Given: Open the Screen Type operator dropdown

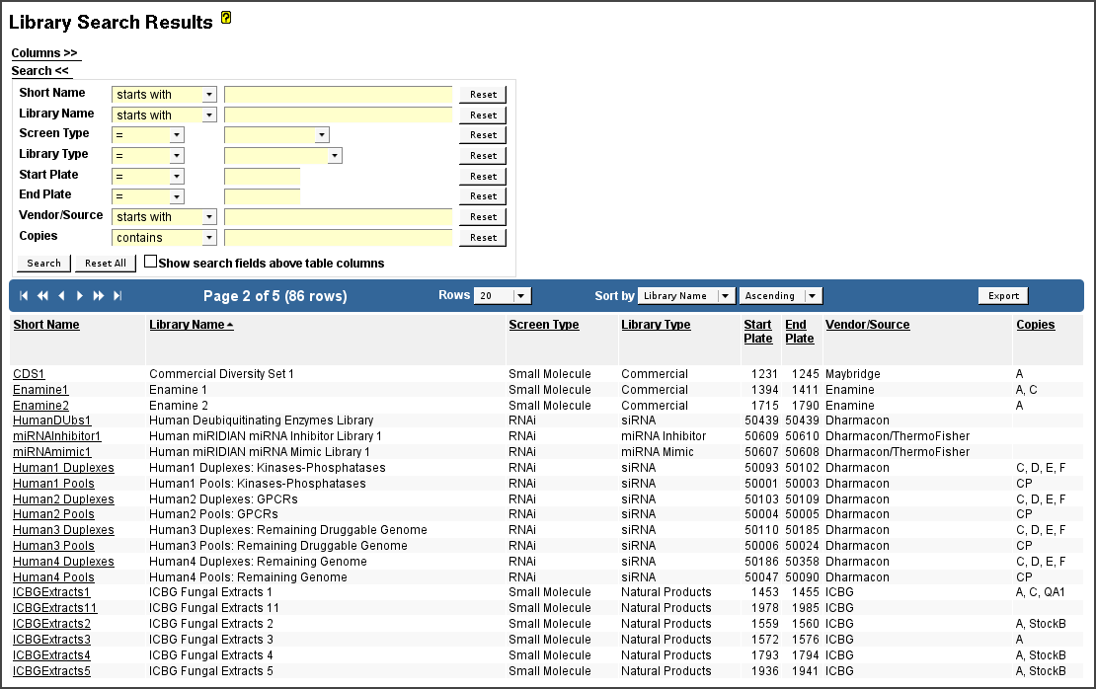Looking at the screenshot, I should [x=147, y=135].
